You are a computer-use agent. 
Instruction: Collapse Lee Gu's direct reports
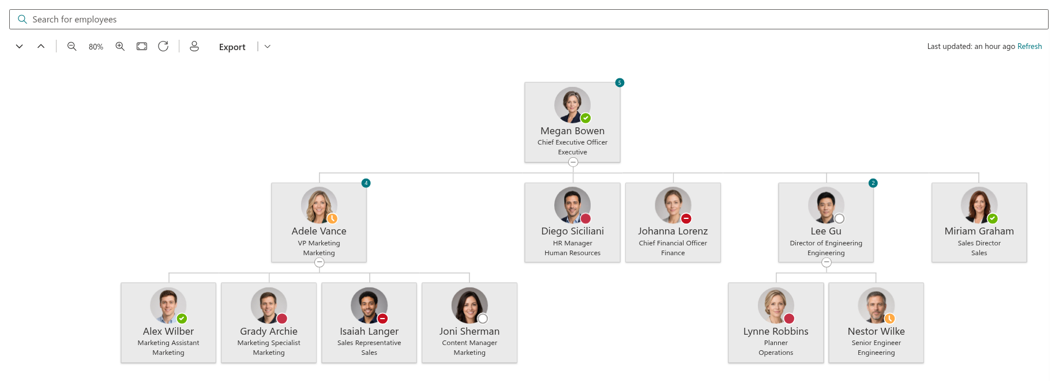(826, 263)
